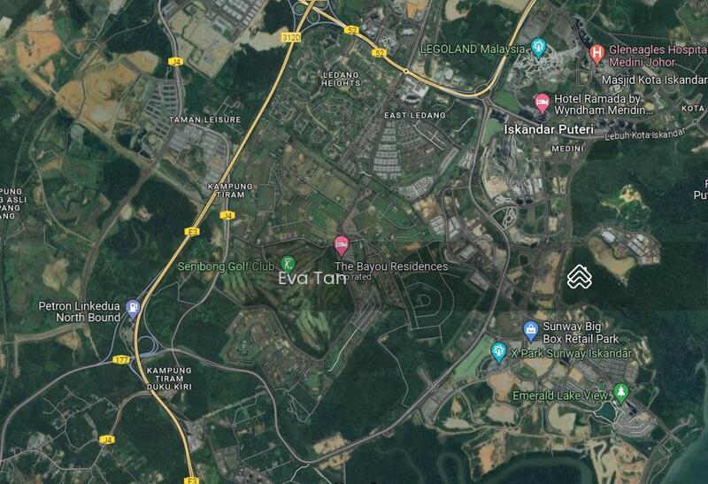708x484 pixels.
Task: Click the white layered house watermark logo
Action: (x=580, y=277)
